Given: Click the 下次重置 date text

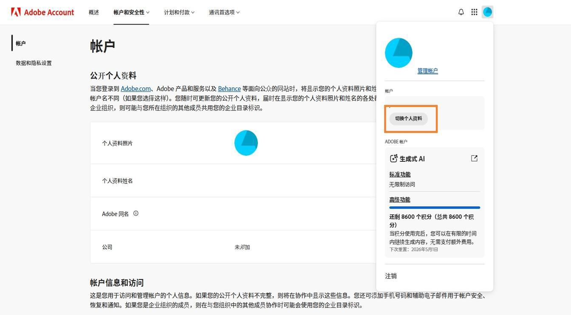Looking at the screenshot, I should click(413, 250).
